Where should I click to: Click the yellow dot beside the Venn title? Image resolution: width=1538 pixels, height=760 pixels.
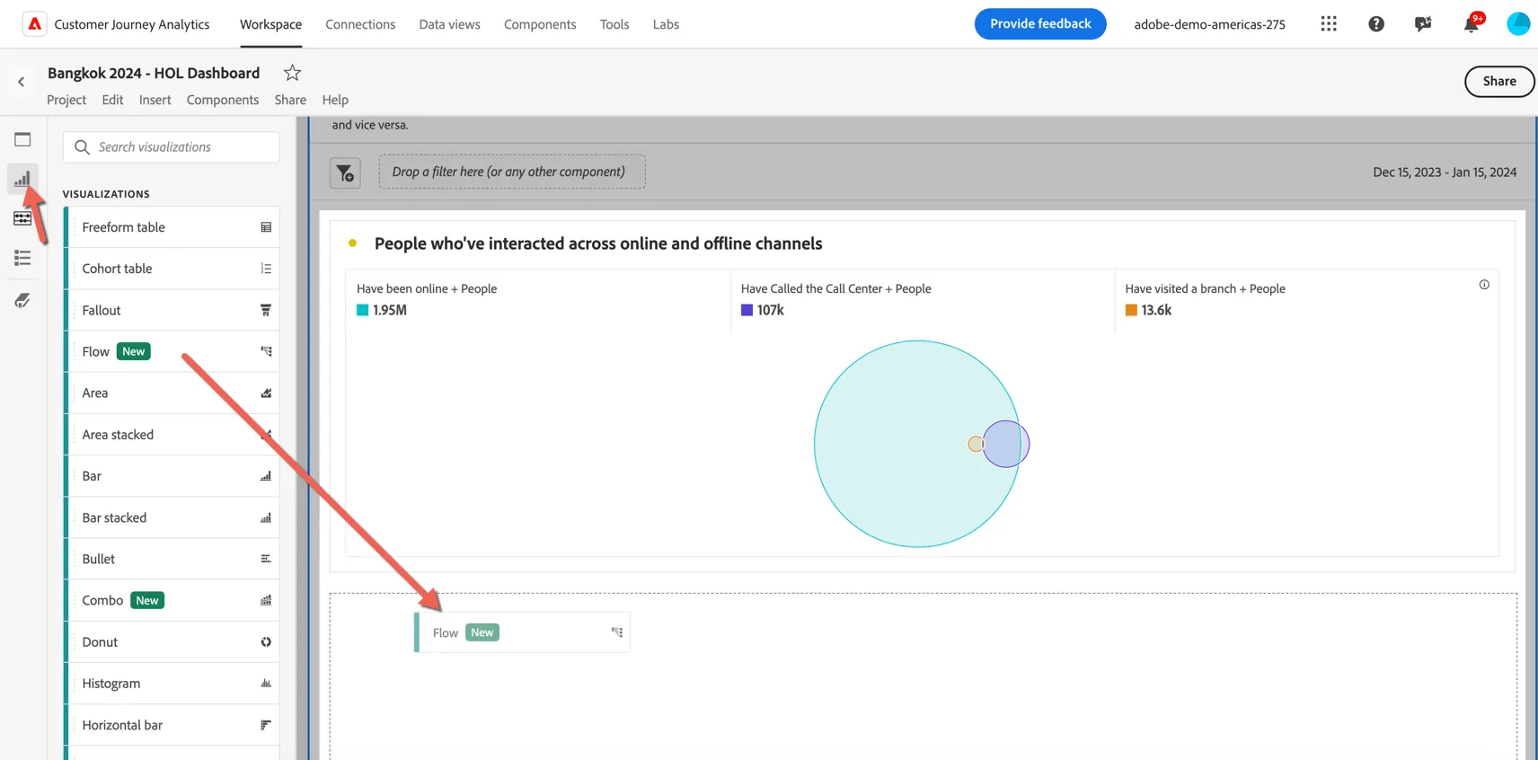pyautogui.click(x=353, y=243)
